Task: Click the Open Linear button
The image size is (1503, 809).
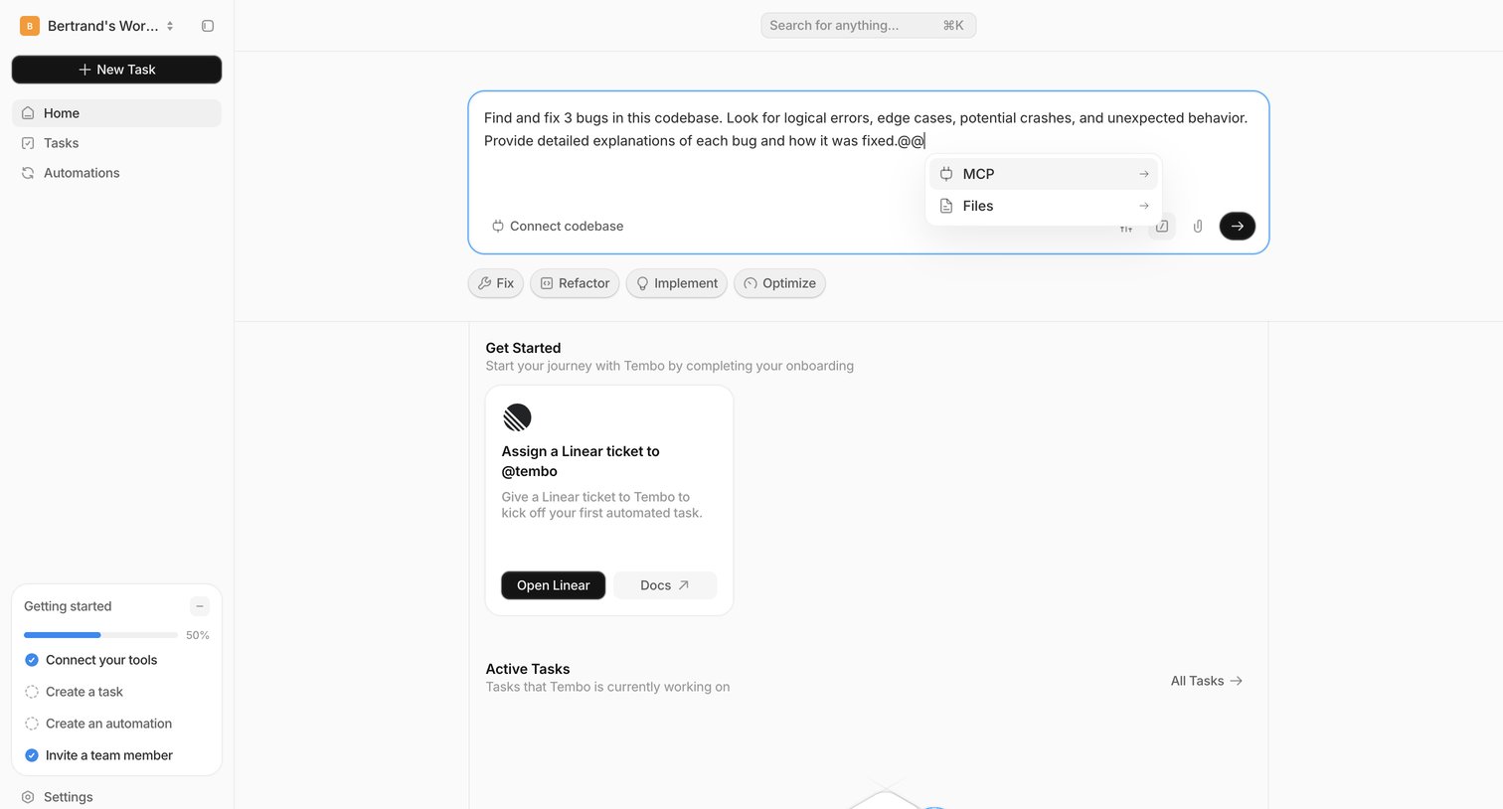Action: [553, 585]
